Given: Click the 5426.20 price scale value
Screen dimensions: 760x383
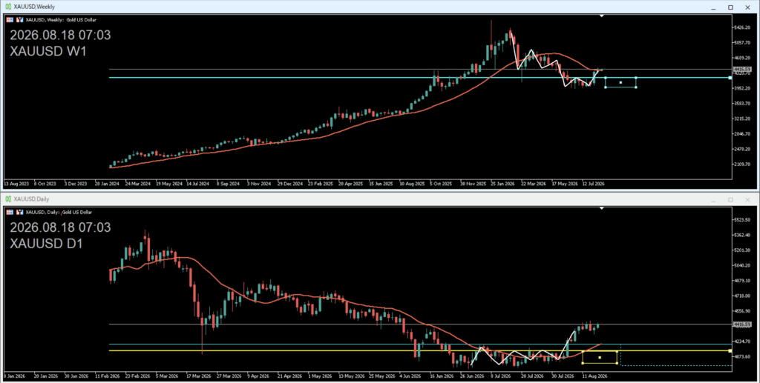Looking at the screenshot, I should [743, 27].
